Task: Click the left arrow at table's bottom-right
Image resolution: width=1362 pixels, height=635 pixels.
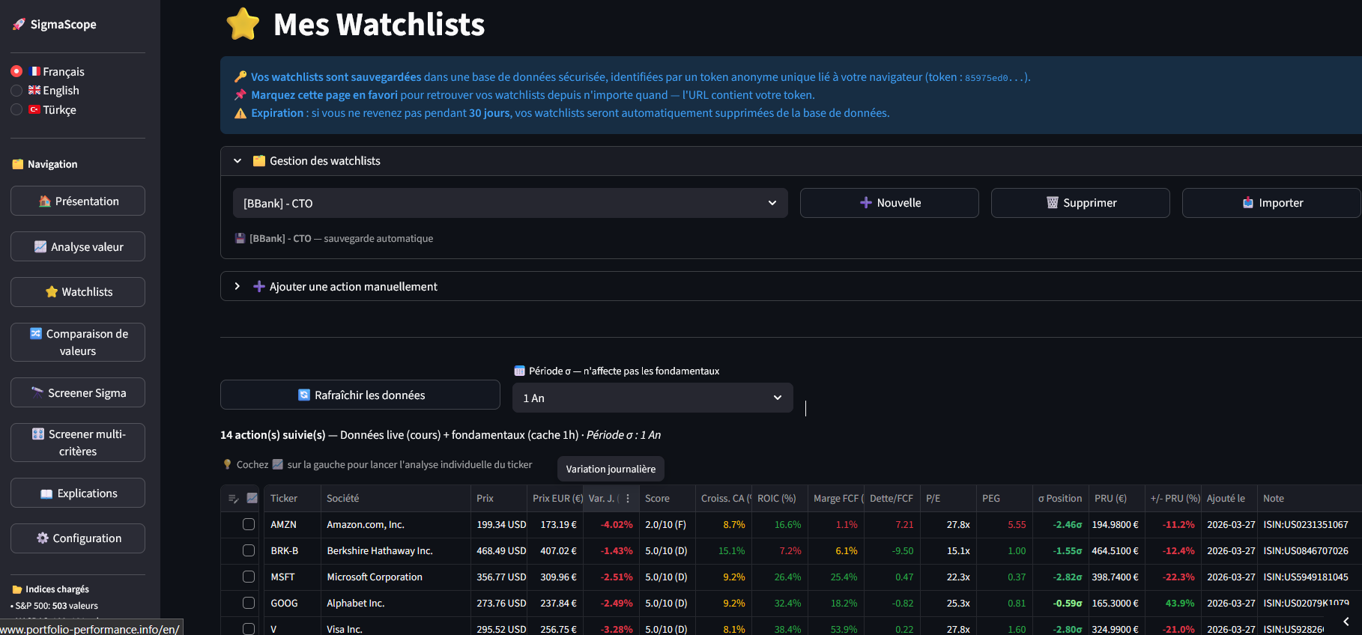Action: pos(1346,622)
